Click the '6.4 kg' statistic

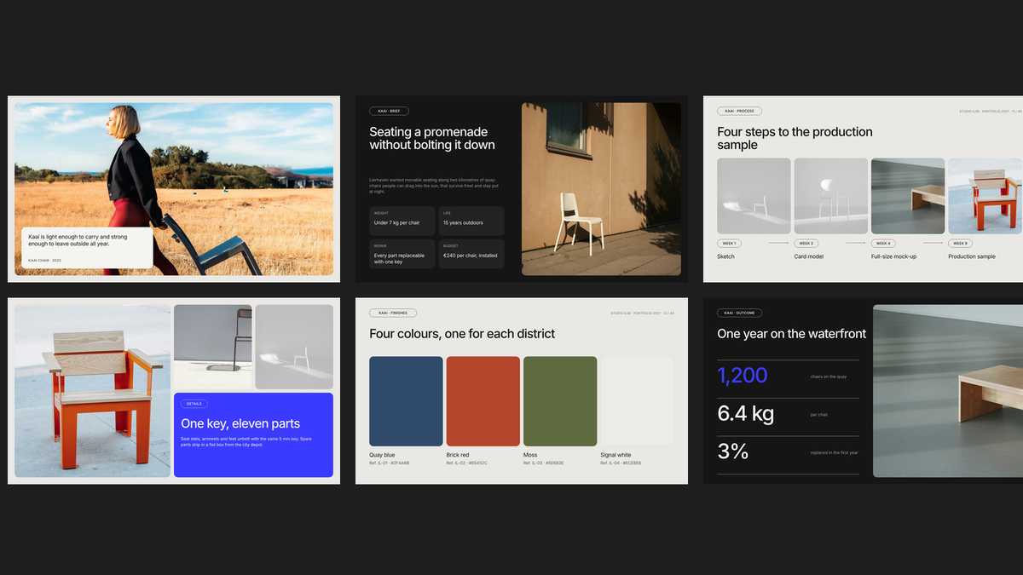click(746, 414)
